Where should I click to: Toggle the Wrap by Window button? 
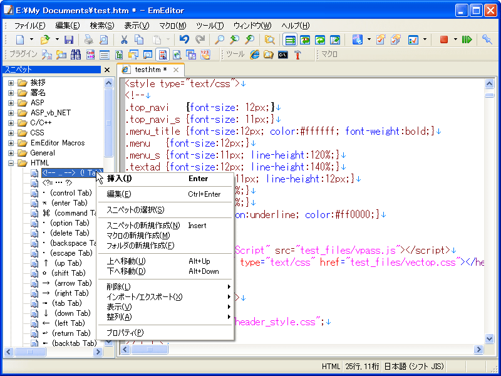[x=320, y=39]
